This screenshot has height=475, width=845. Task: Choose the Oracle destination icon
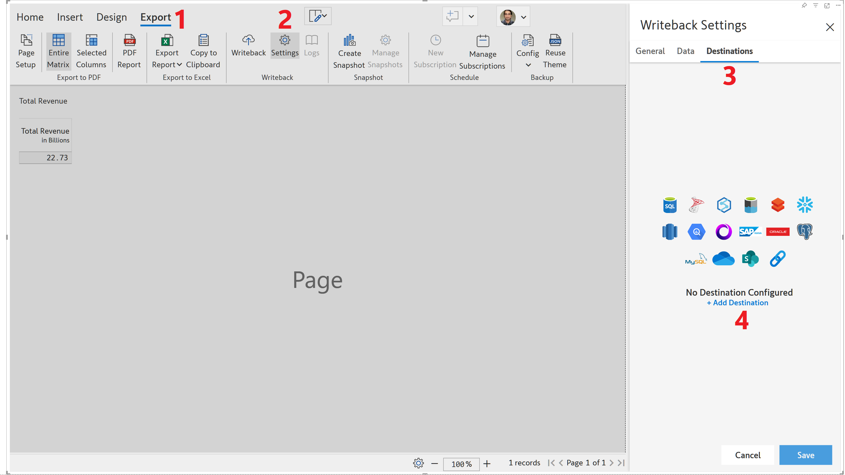[777, 232]
